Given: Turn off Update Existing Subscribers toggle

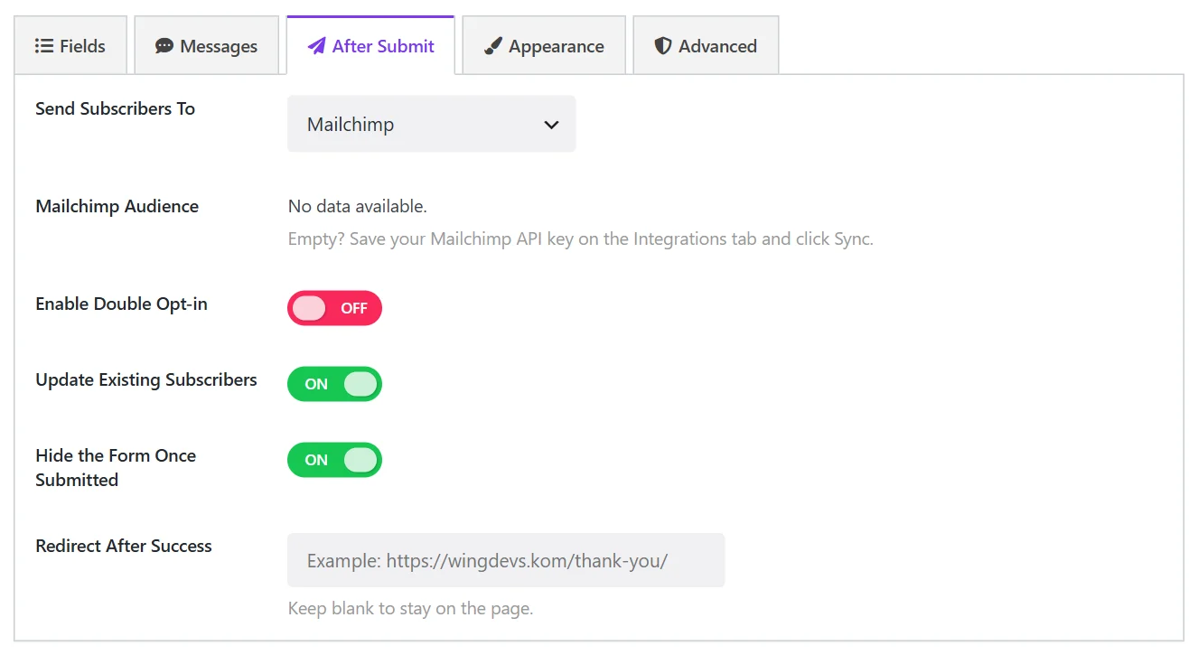Looking at the screenshot, I should point(334,384).
